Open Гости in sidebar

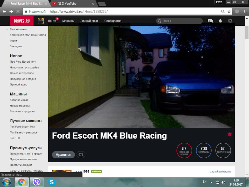tap(13, 41)
